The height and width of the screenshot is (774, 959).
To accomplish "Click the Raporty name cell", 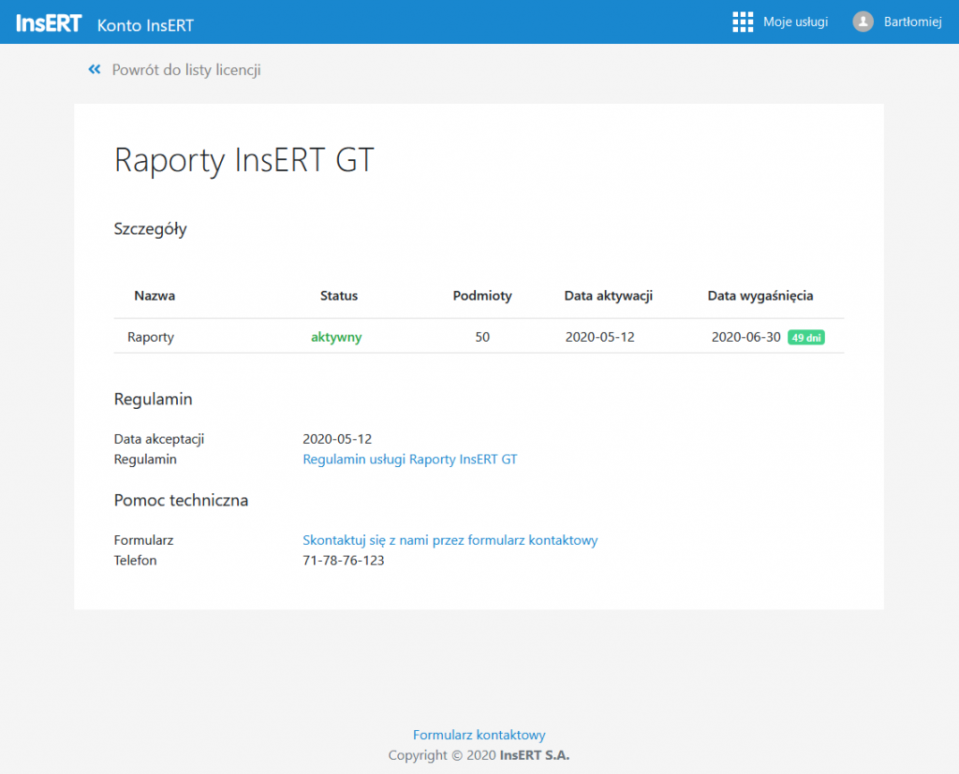I will click(x=151, y=337).
